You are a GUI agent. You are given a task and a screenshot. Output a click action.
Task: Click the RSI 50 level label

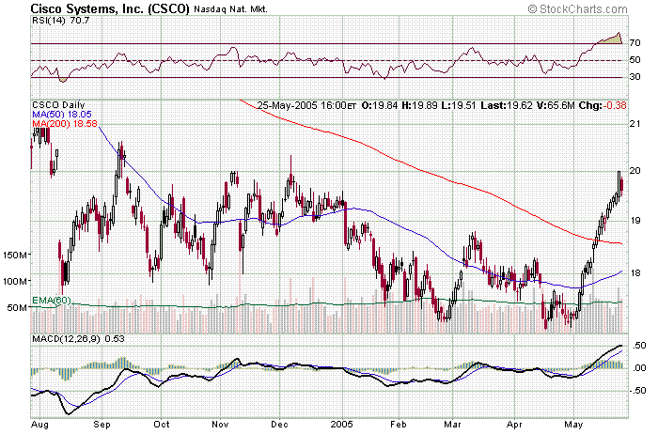(634, 60)
